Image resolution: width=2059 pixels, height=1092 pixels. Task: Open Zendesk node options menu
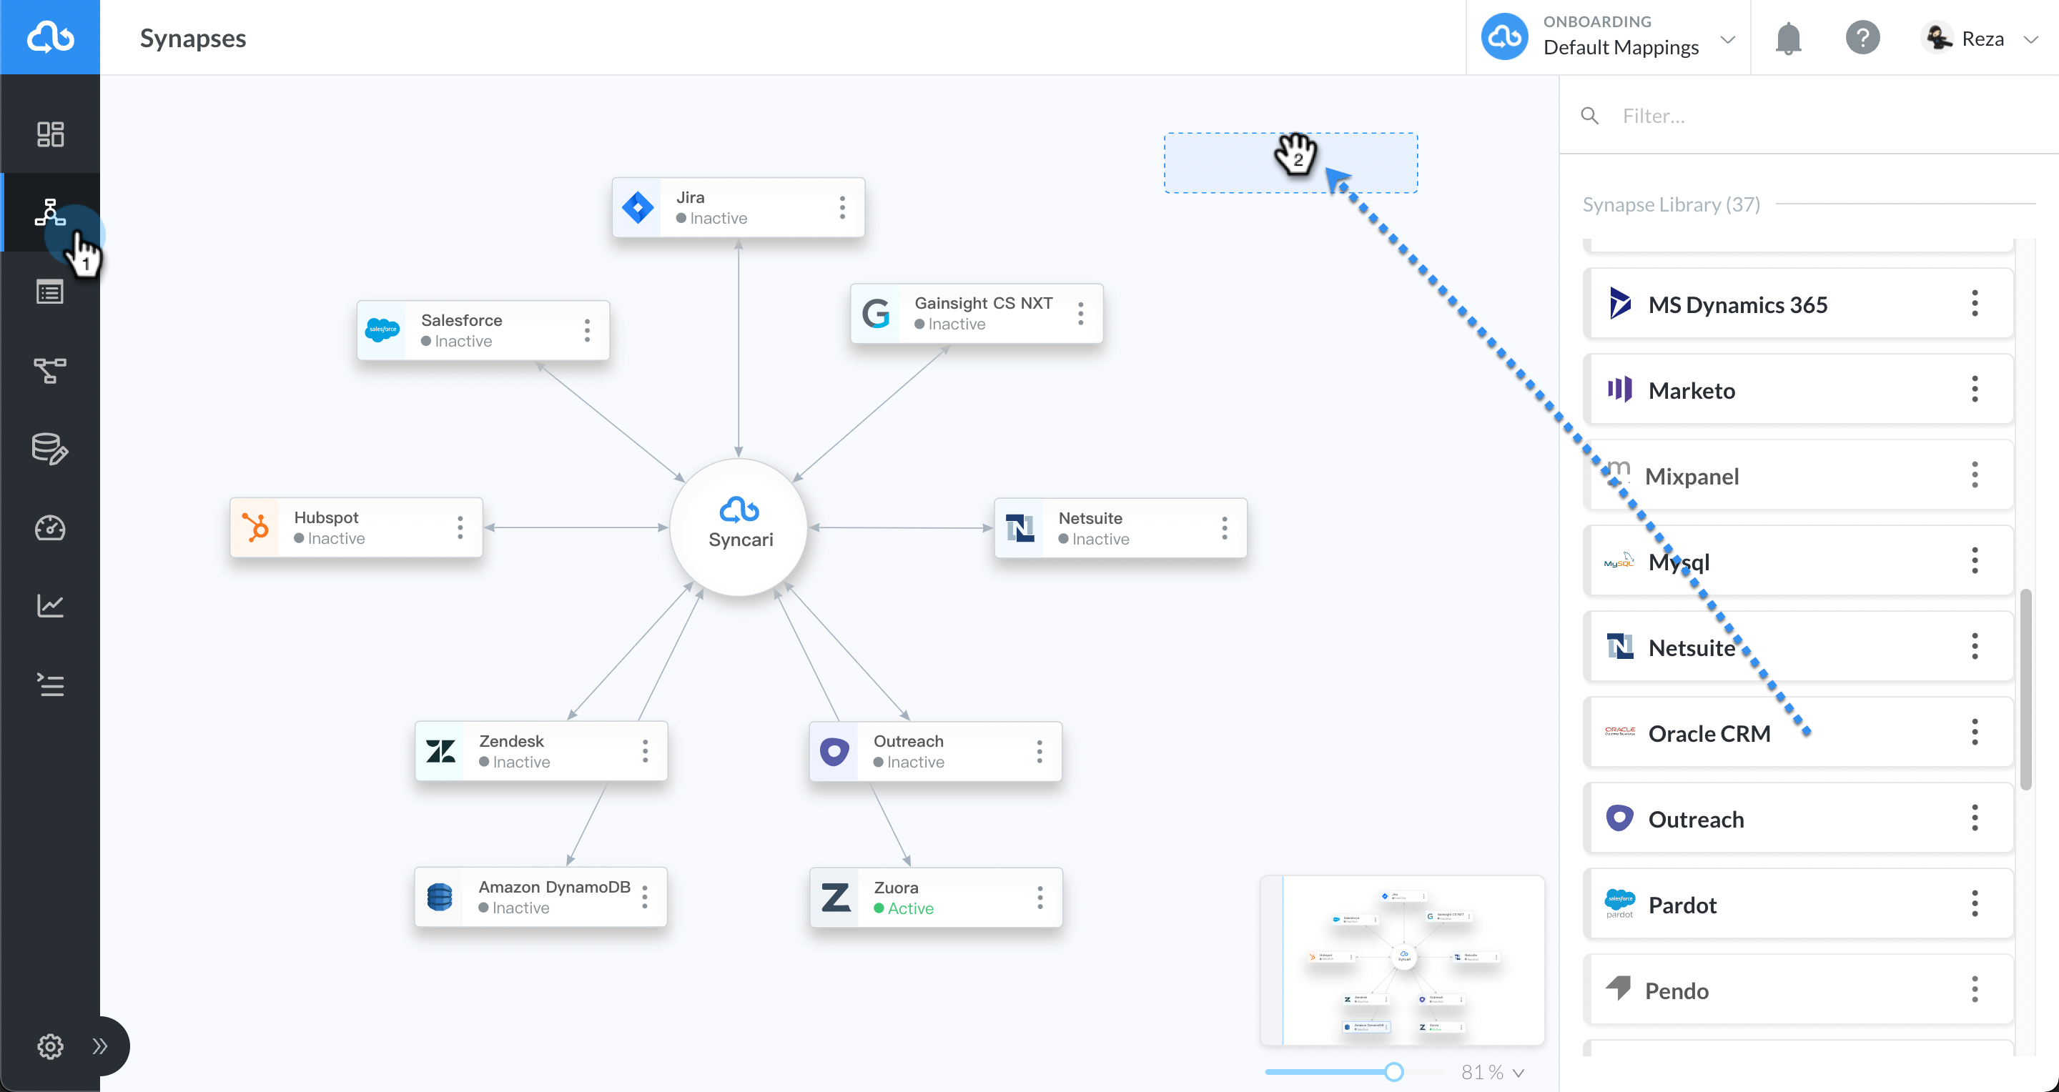tap(644, 751)
